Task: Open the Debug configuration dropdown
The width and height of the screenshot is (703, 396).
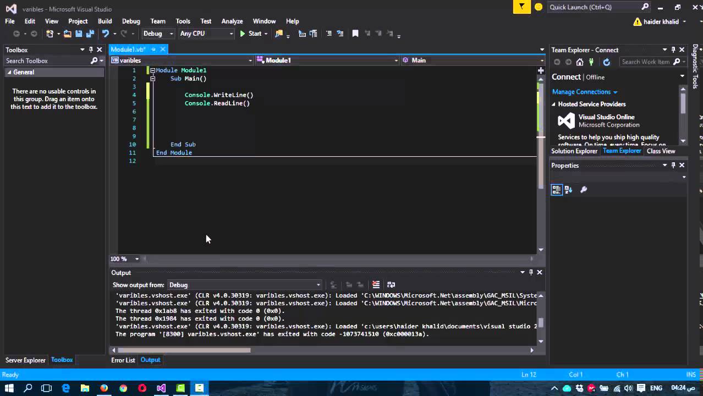Action: (158, 34)
